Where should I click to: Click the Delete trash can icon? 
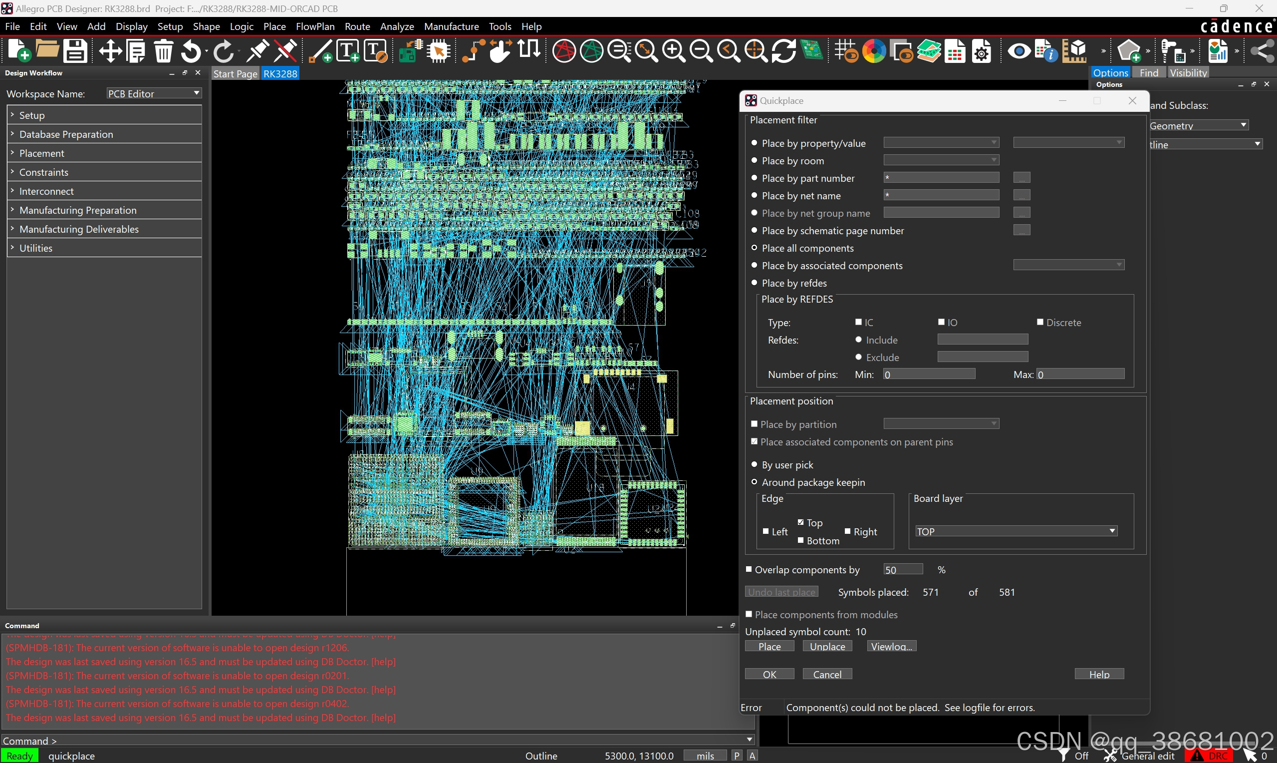coord(164,51)
